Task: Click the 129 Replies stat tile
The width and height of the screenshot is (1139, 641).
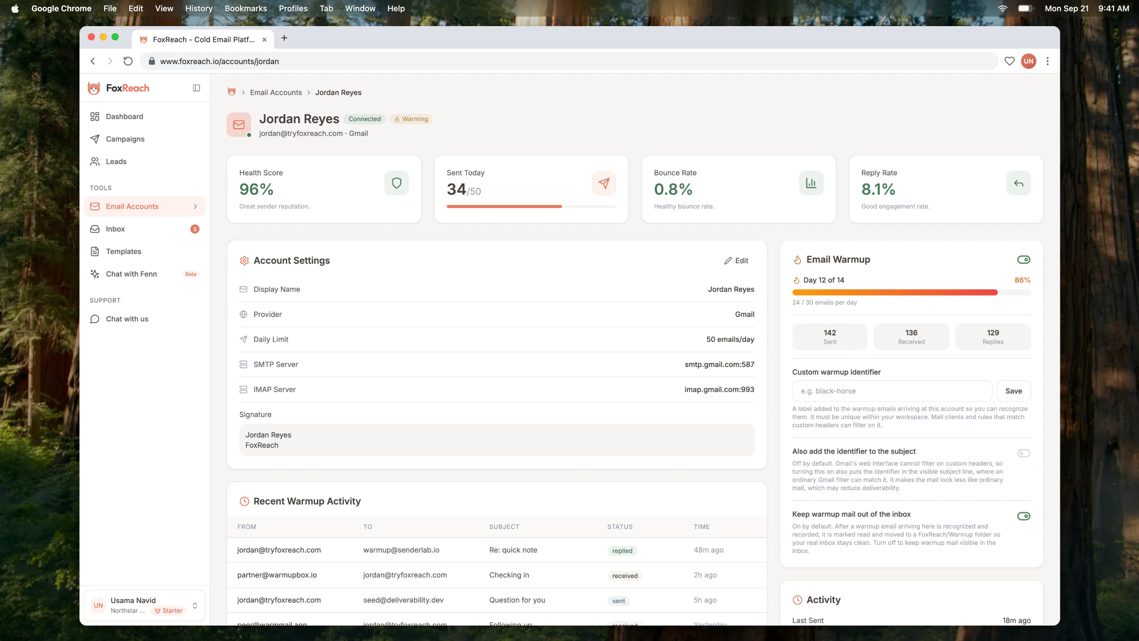Action: pyautogui.click(x=993, y=337)
